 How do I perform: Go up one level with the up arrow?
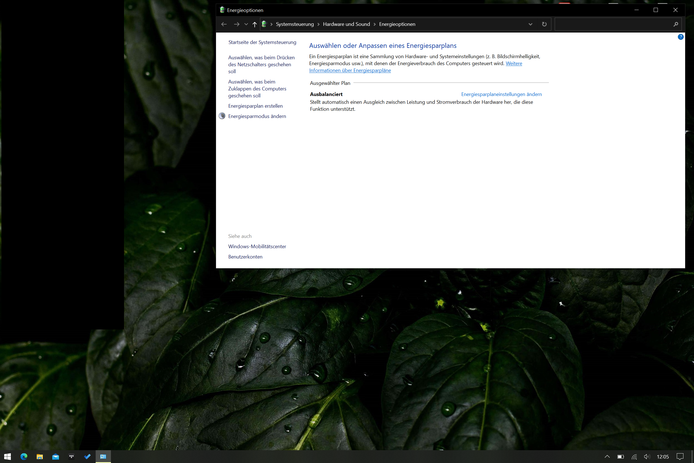254,24
